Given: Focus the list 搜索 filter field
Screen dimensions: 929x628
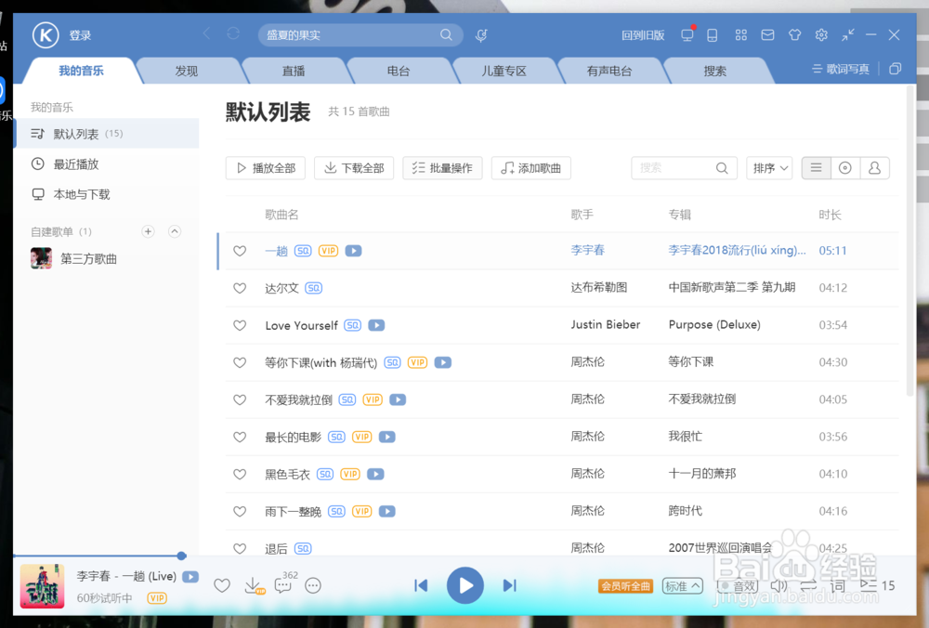Looking at the screenshot, I should pyautogui.click(x=685, y=167).
